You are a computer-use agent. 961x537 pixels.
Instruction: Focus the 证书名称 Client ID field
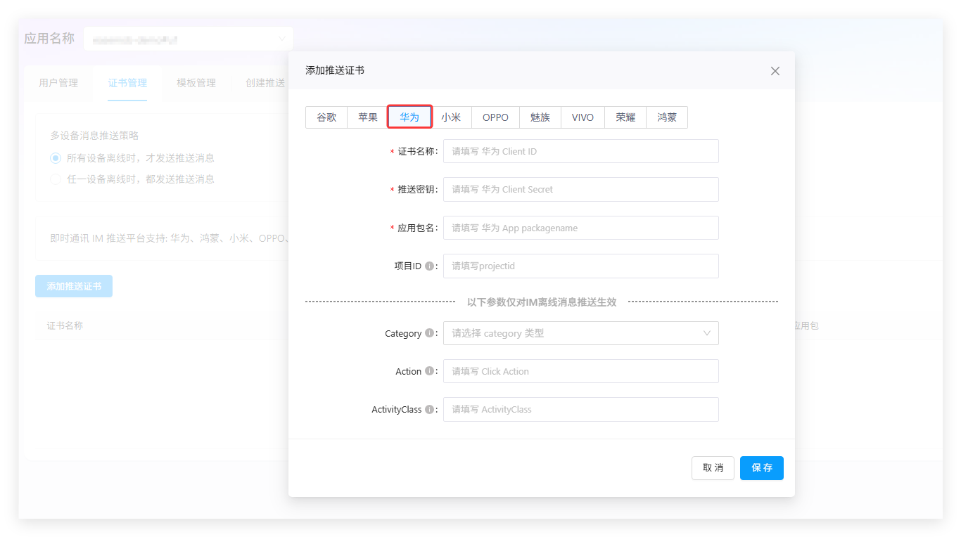[x=580, y=151]
